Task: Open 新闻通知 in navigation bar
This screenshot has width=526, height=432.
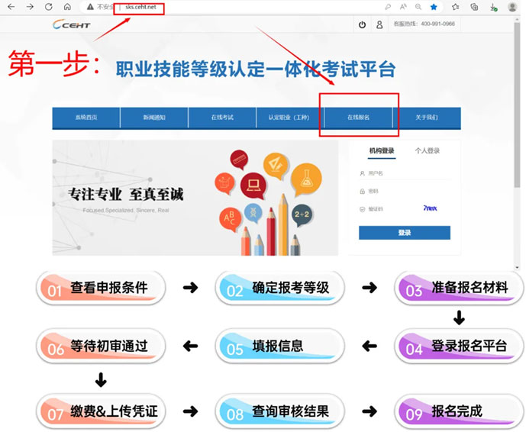Action: click(x=153, y=118)
